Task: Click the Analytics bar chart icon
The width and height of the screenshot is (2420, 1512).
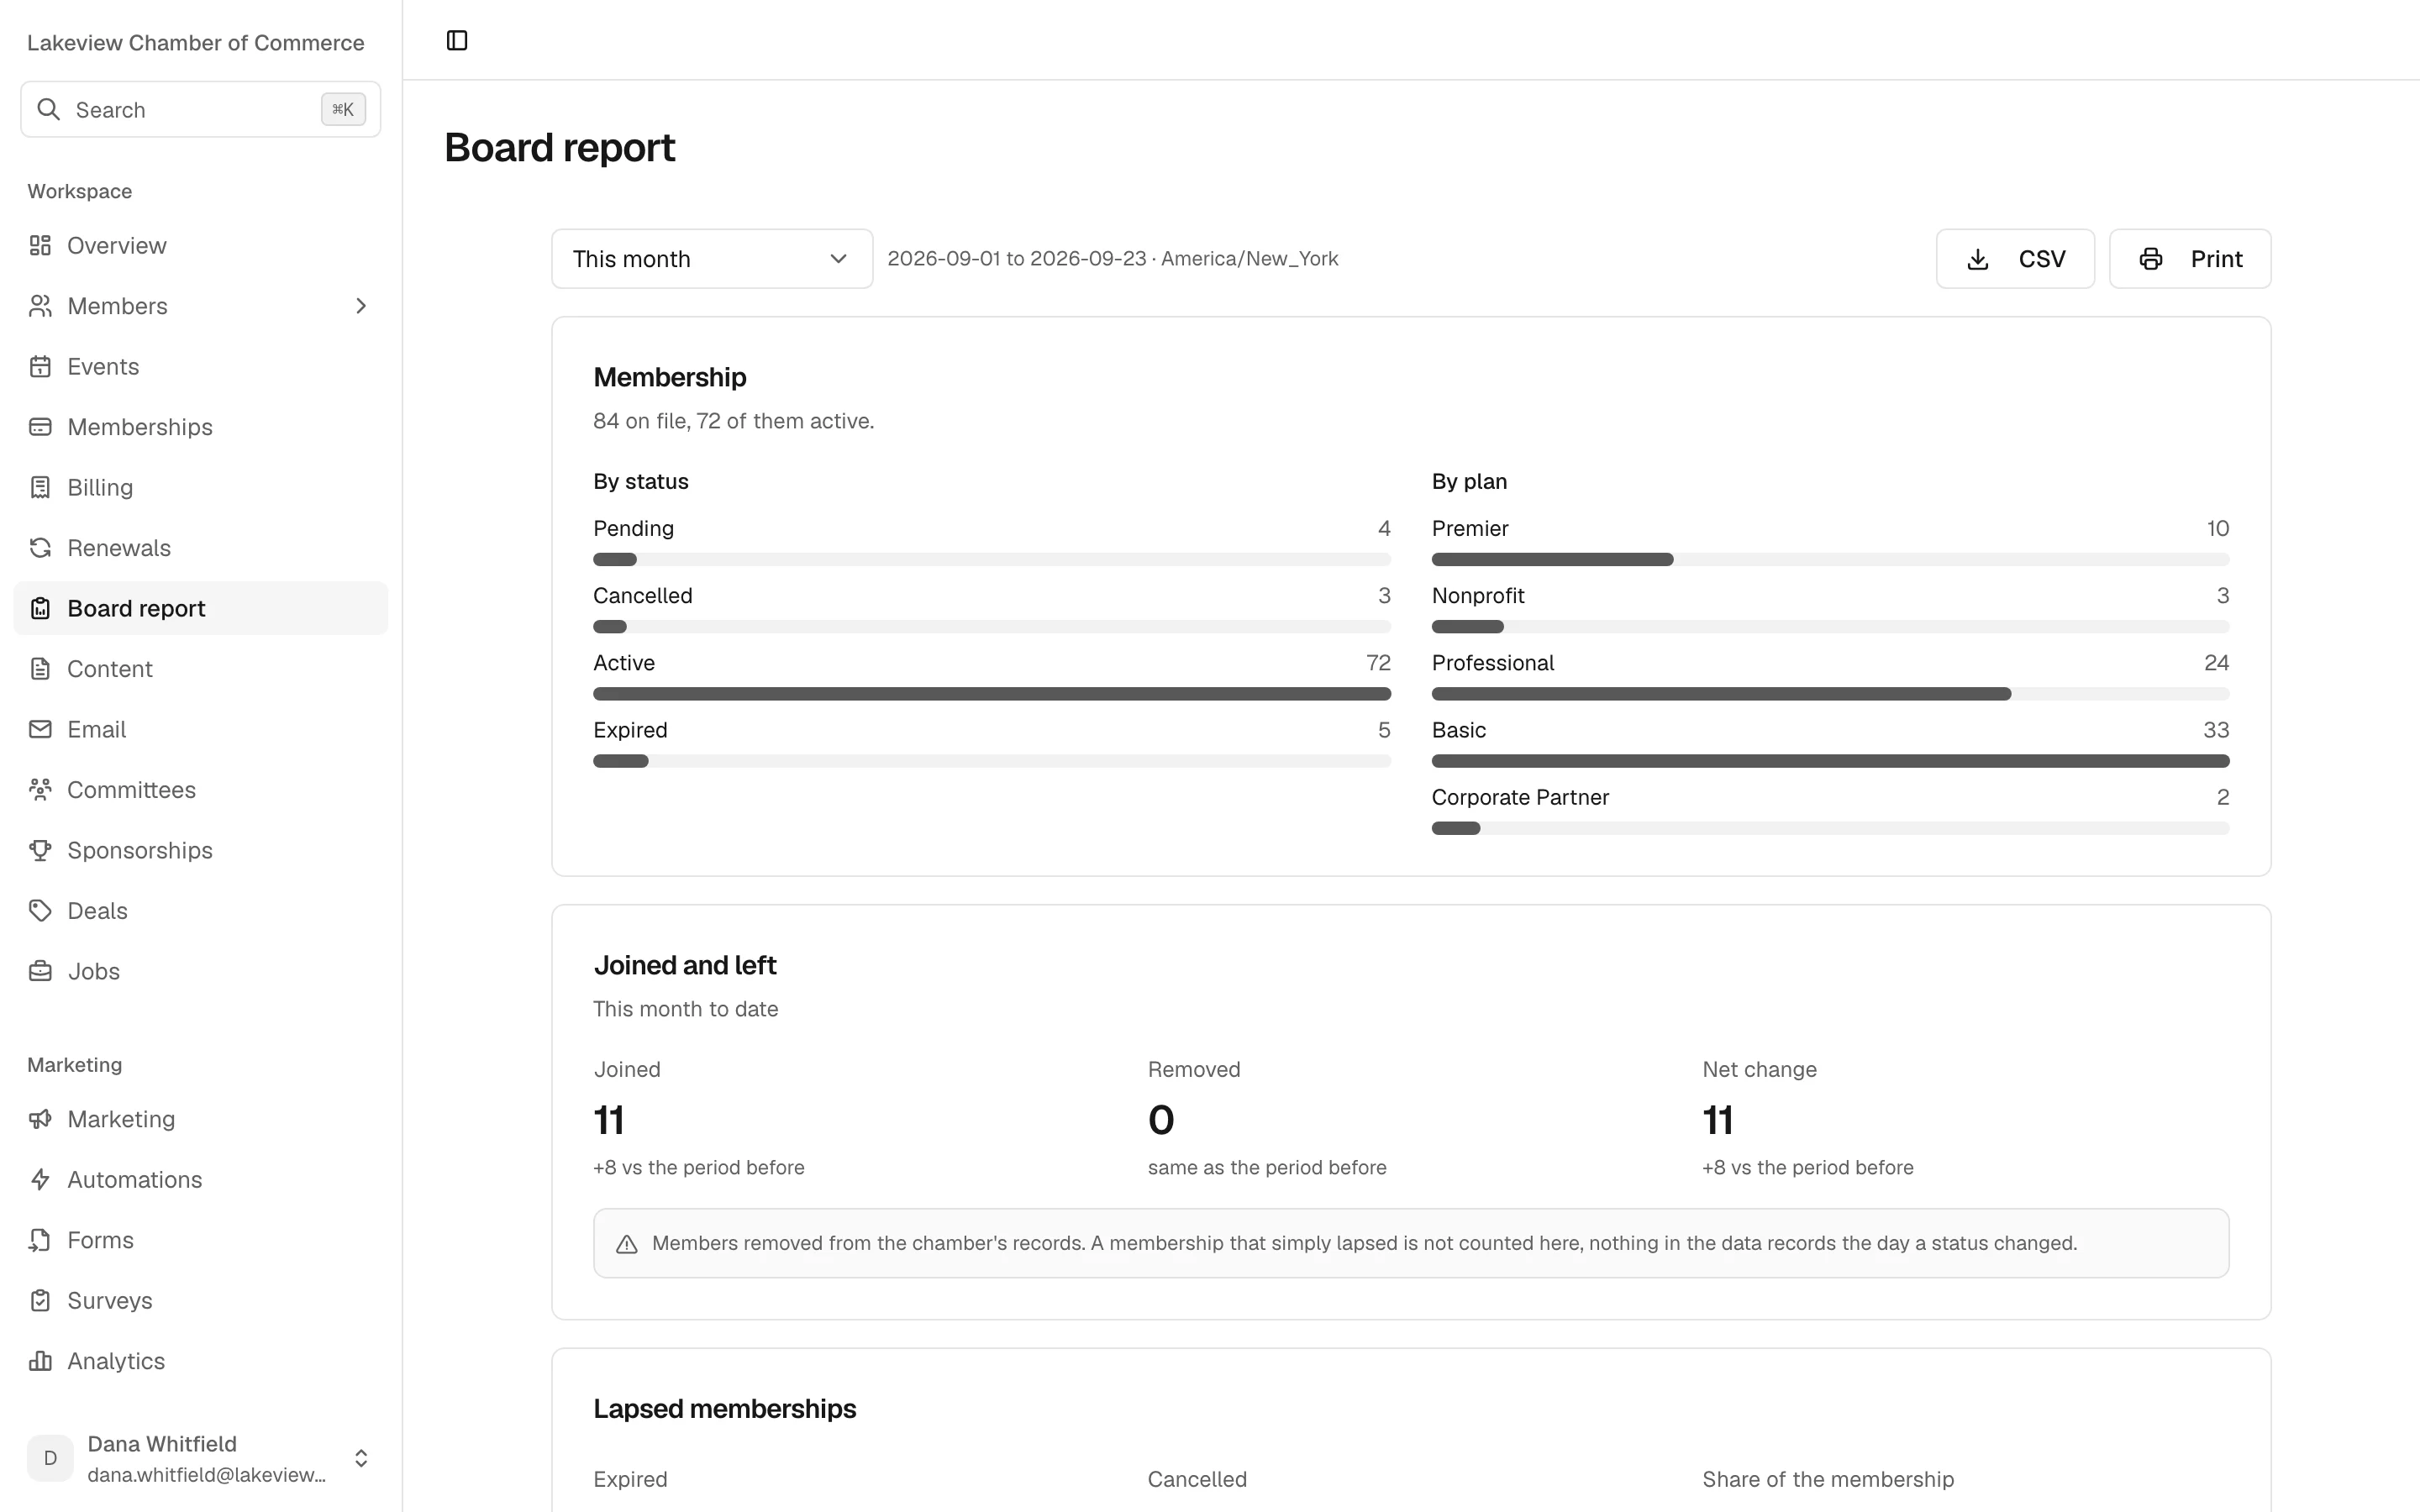Action: coord(40,1361)
